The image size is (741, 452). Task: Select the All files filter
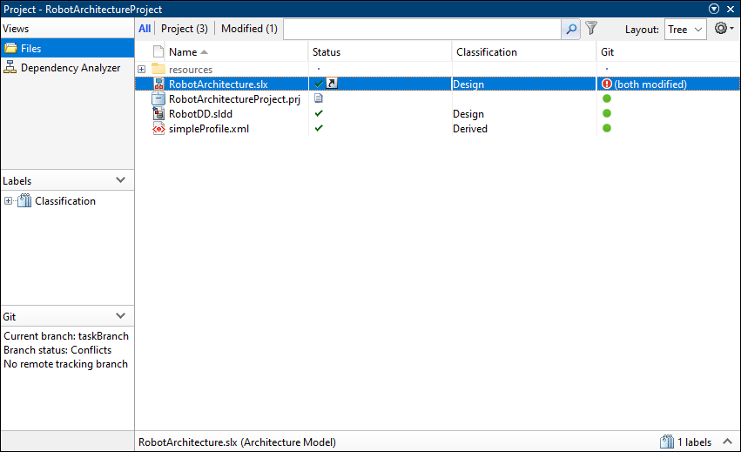tap(145, 29)
